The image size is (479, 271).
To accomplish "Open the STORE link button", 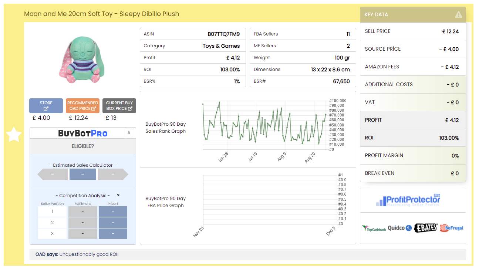I will (46, 106).
